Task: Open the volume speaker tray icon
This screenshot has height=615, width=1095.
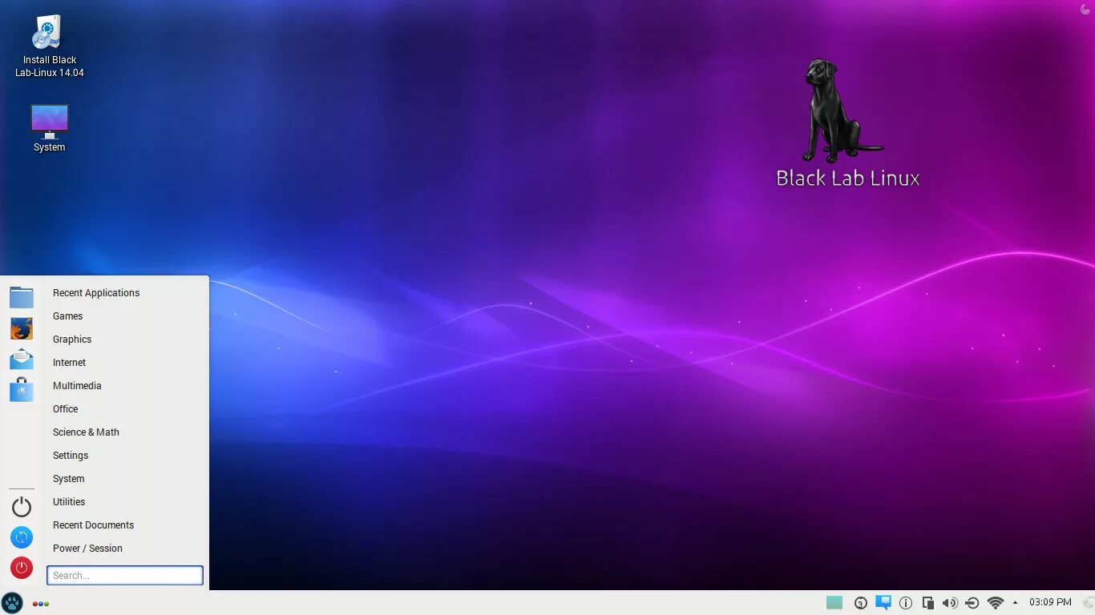Action: 950,603
